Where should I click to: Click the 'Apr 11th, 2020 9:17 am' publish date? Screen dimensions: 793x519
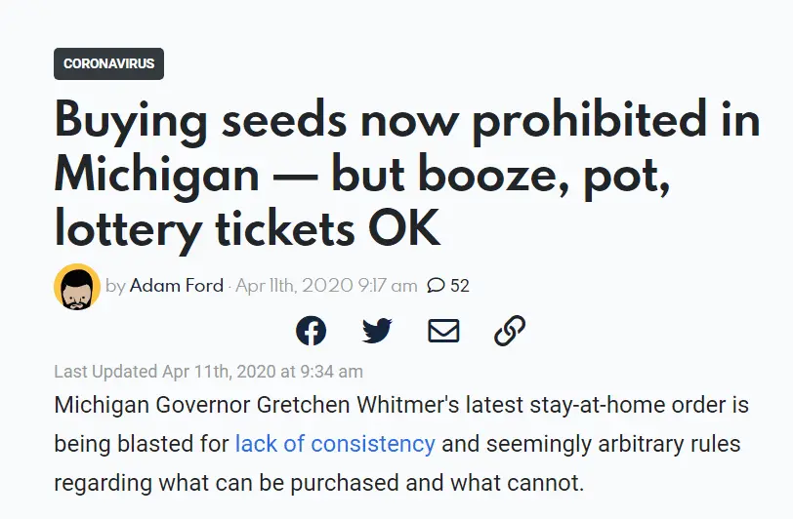(325, 286)
